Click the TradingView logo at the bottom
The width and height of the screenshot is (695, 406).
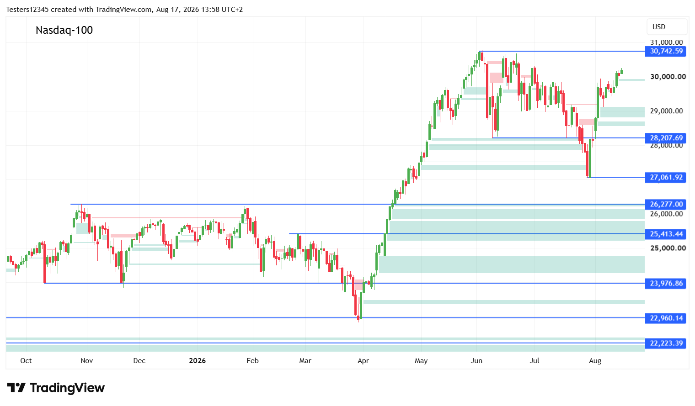coord(56,388)
